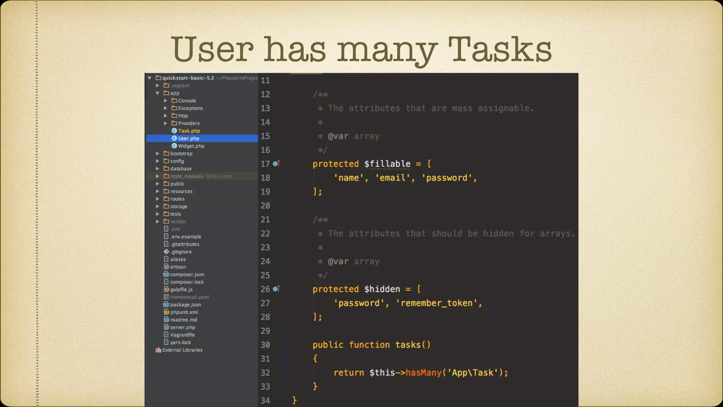Click the package.json JSON icon
The width and height of the screenshot is (723, 407).
tap(166, 305)
